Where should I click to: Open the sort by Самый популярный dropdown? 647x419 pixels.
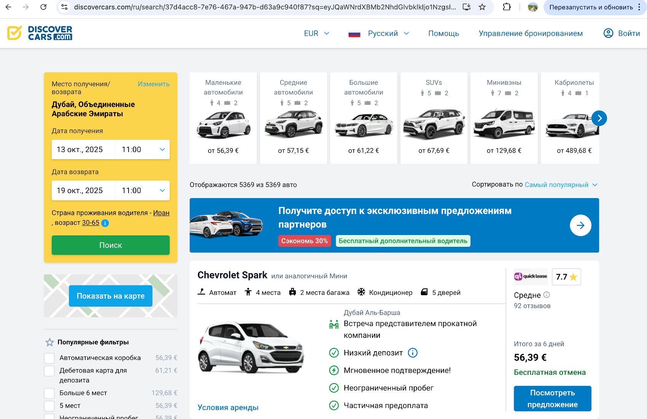click(x=561, y=185)
